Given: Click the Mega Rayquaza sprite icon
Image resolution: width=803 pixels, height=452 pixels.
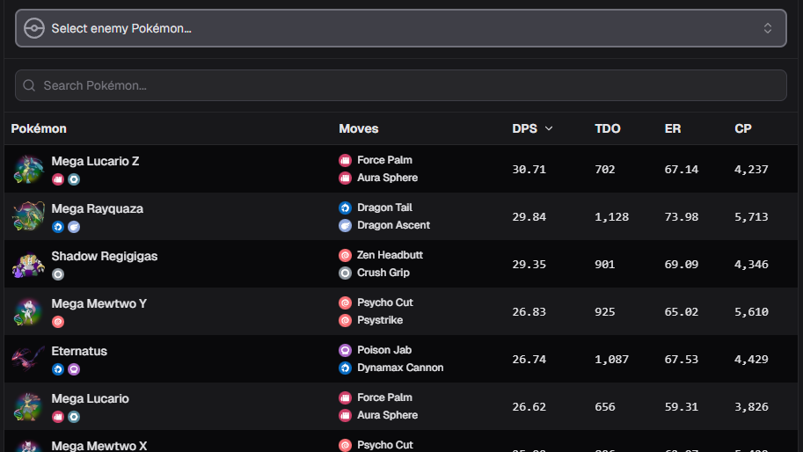Looking at the screenshot, I should click(x=28, y=216).
